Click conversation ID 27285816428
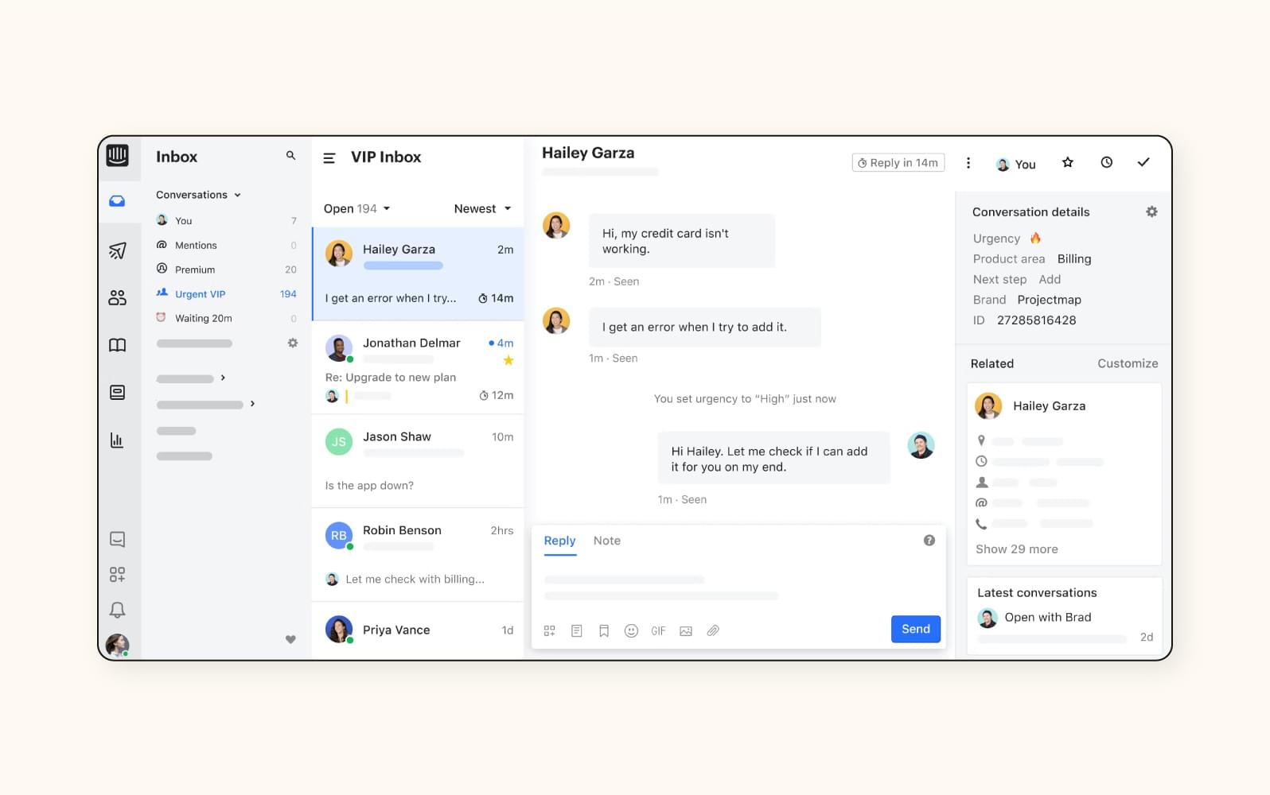The height and width of the screenshot is (795, 1270). pos(1036,320)
